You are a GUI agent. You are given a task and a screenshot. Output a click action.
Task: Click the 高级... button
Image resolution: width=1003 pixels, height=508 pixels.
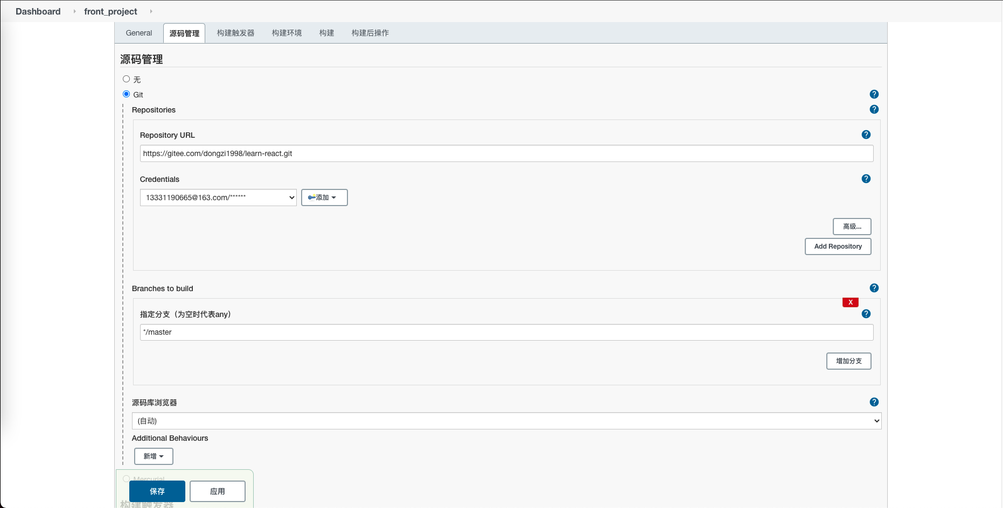pos(852,227)
